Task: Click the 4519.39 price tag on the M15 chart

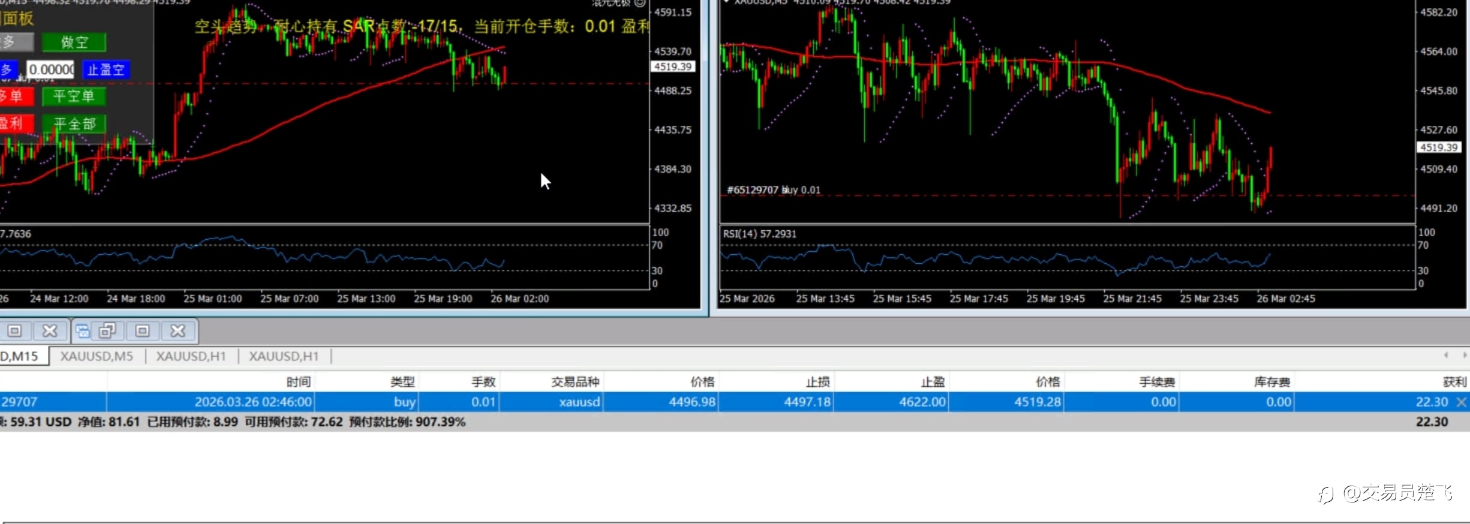Action: tap(673, 67)
